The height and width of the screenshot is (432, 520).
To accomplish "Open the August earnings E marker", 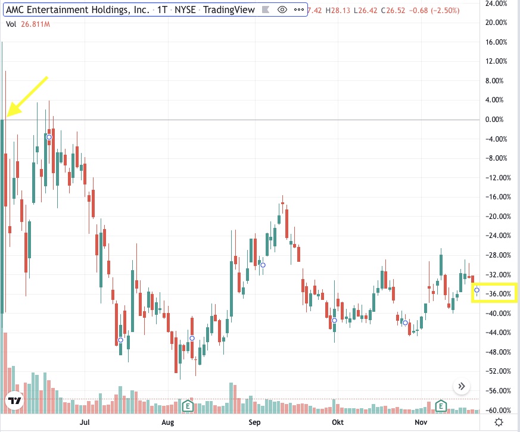I will coord(188,405).
